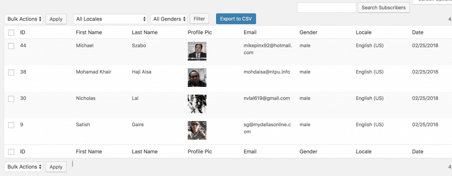Focus the subscriber search input field

(x=327, y=8)
